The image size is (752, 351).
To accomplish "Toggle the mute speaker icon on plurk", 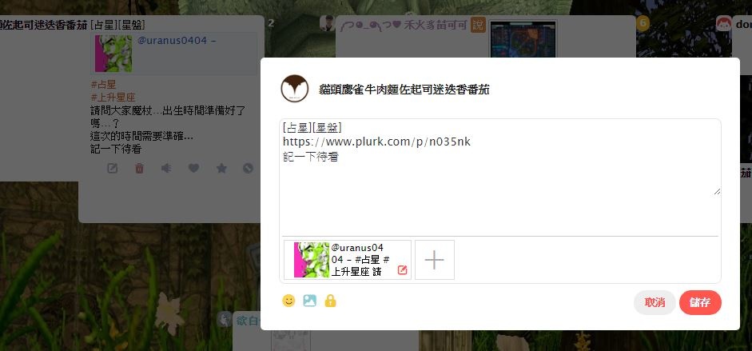I will tap(166, 169).
